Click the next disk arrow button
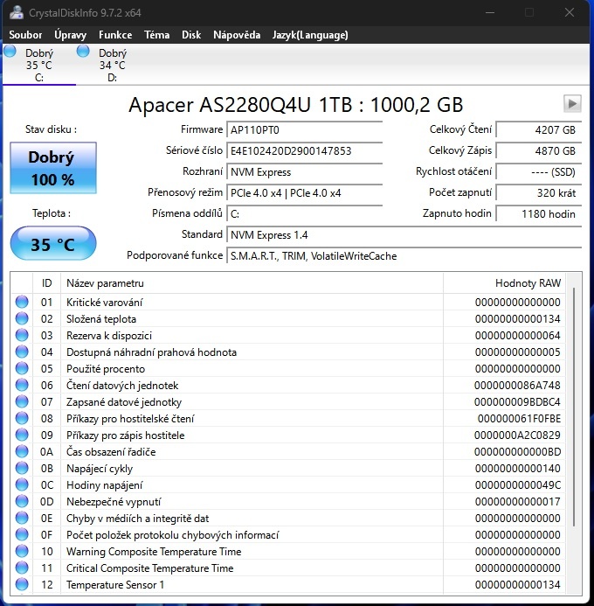The image size is (594, 606). [x=572, y=103]
